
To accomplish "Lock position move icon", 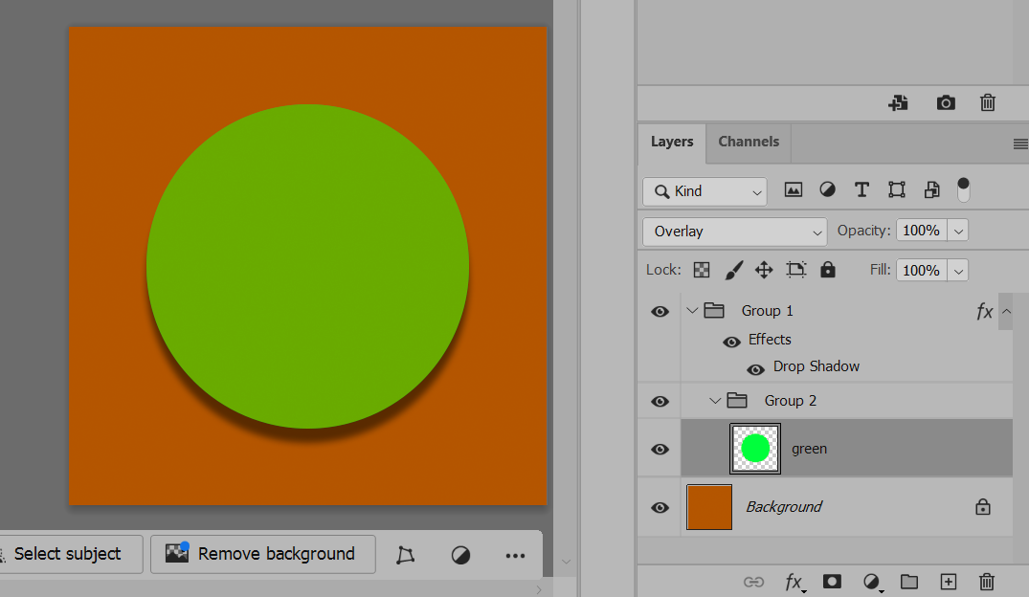I will pos(764,270).
